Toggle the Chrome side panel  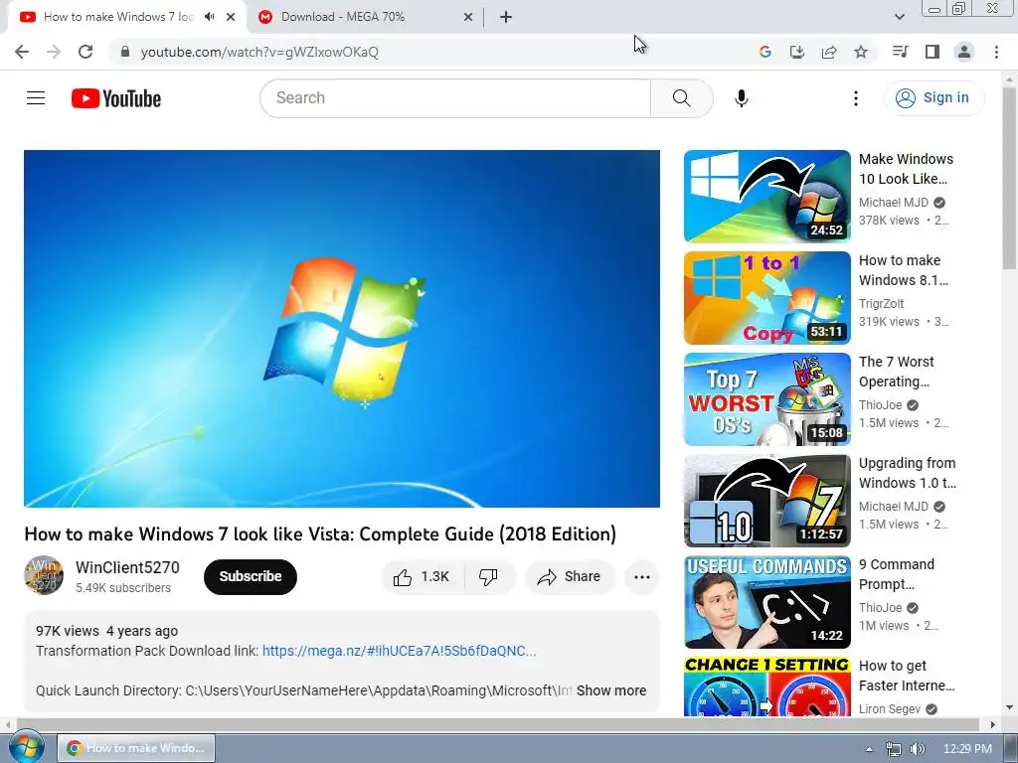click(x=933, y=52)
